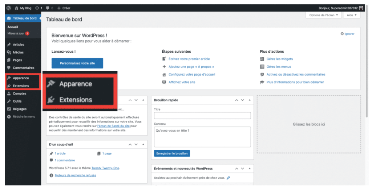
Task: Open the l'écran de Santé du site link
Action: (113, 126)
